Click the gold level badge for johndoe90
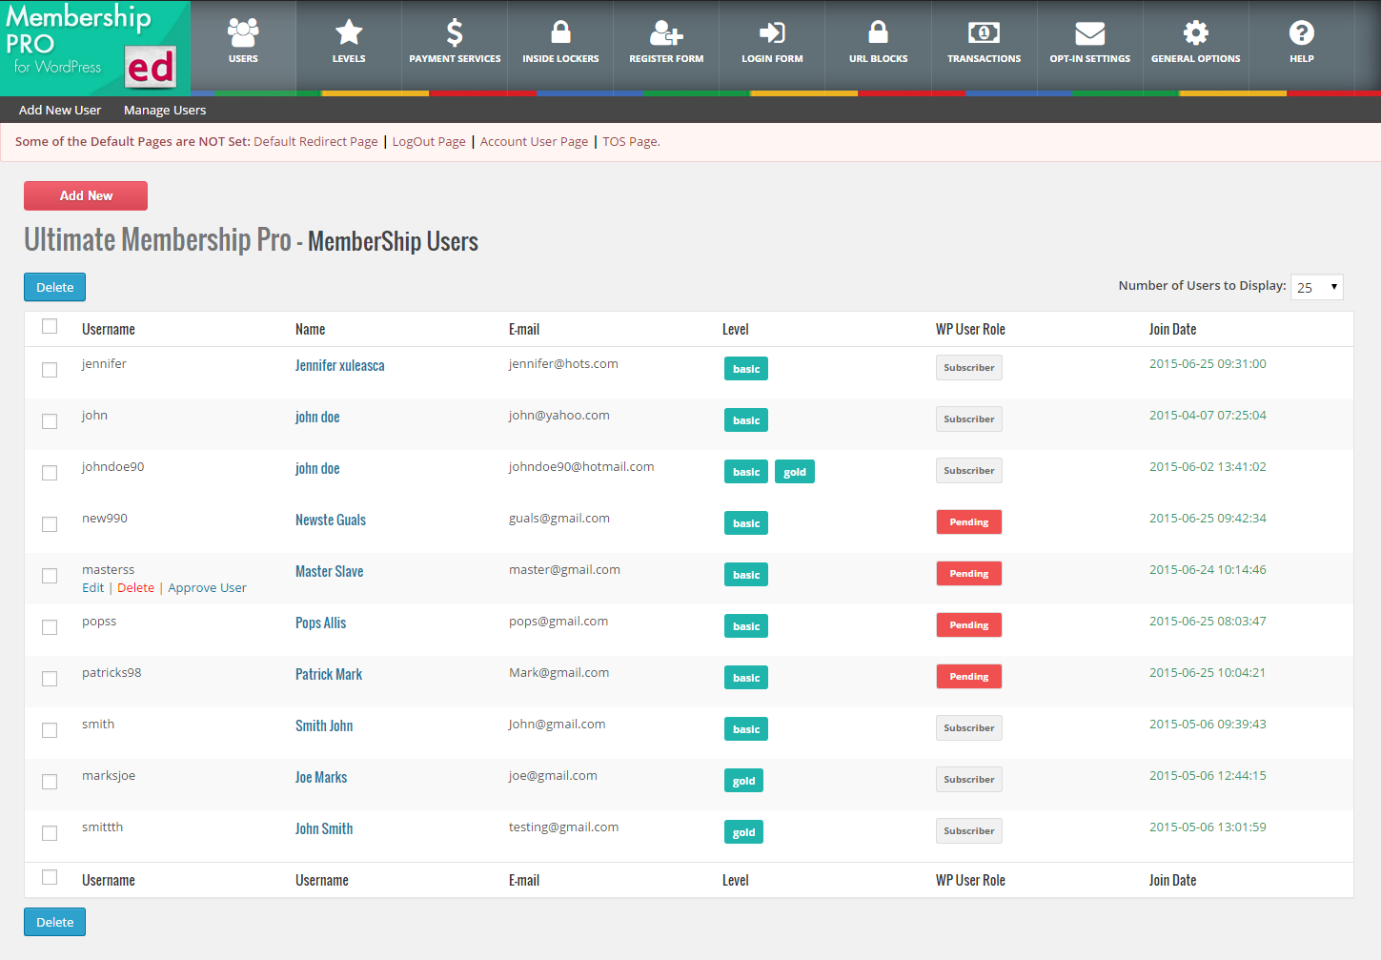 [795, 472]
